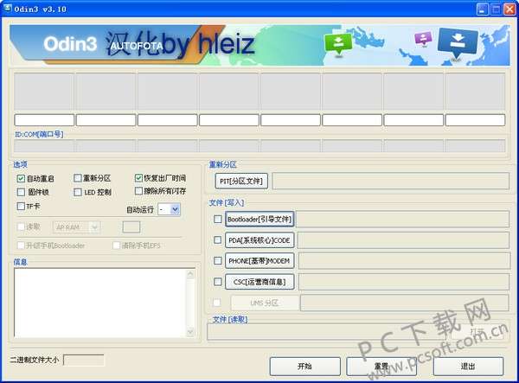
Task: Enable the 固件锁 checkbox
Action: tap(21, 192)
